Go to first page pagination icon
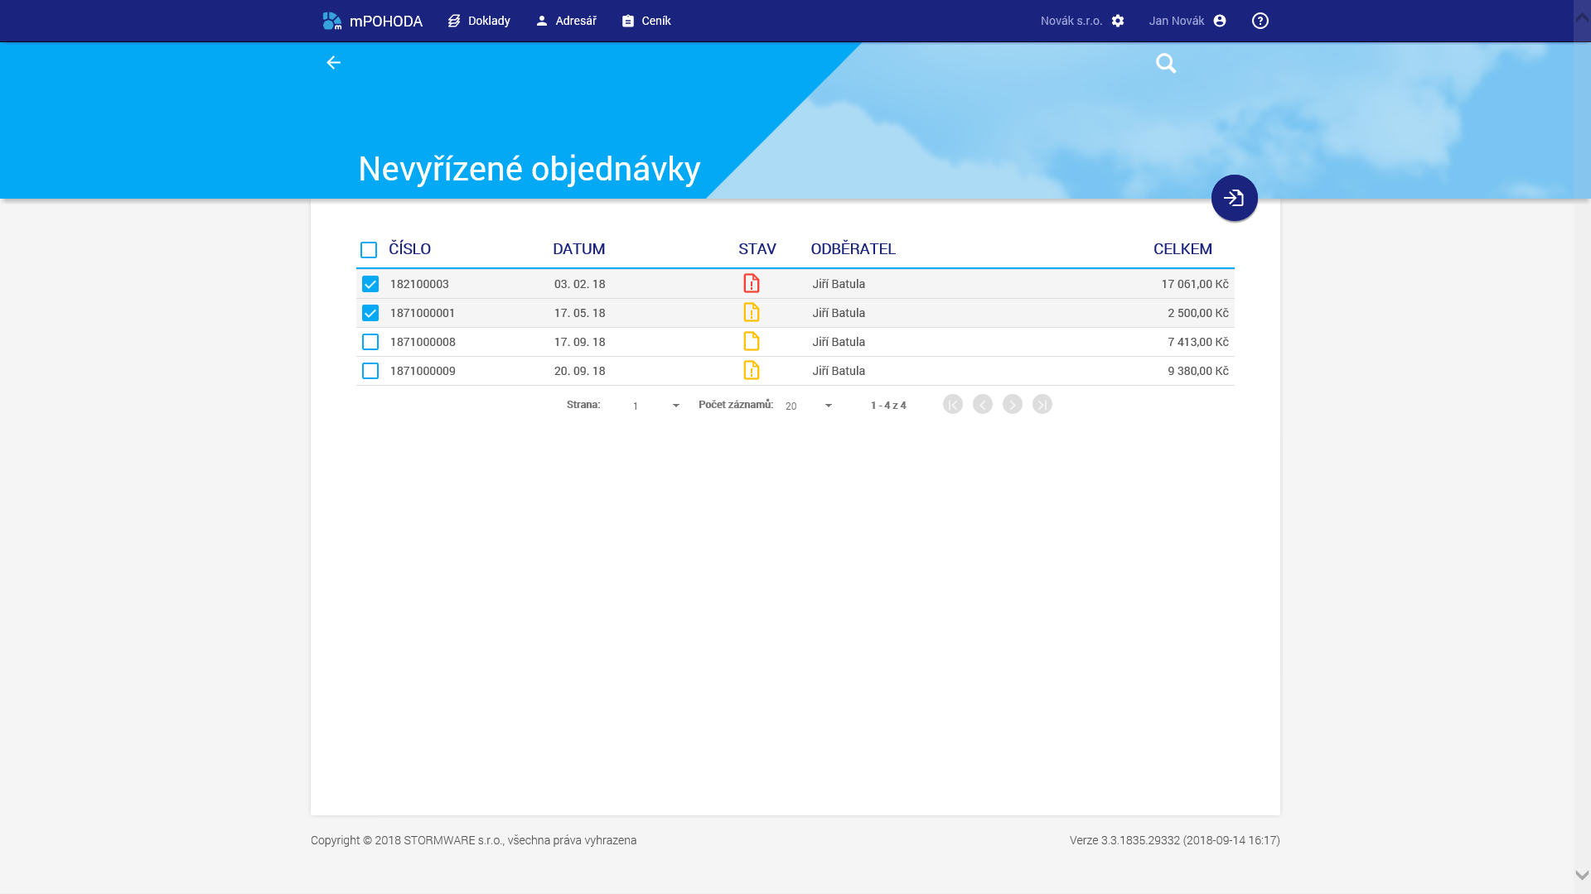 coord(953,404)
